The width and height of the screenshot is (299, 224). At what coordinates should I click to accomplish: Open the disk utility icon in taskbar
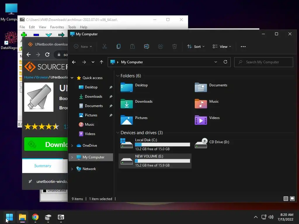pyautogui.click(x=48, y=217)
